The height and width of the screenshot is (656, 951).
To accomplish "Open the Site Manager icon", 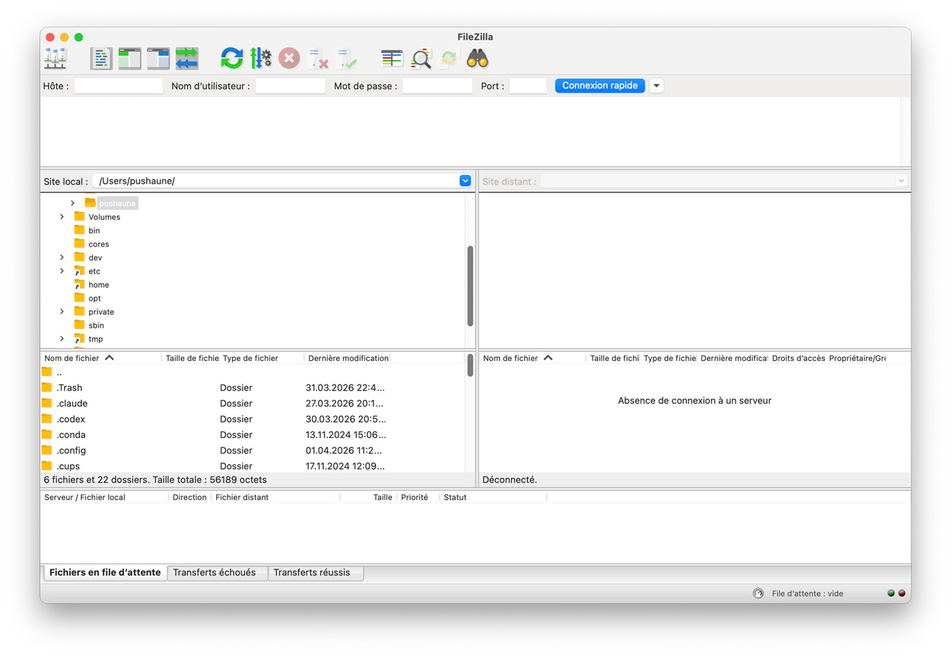I will [56, 59].
